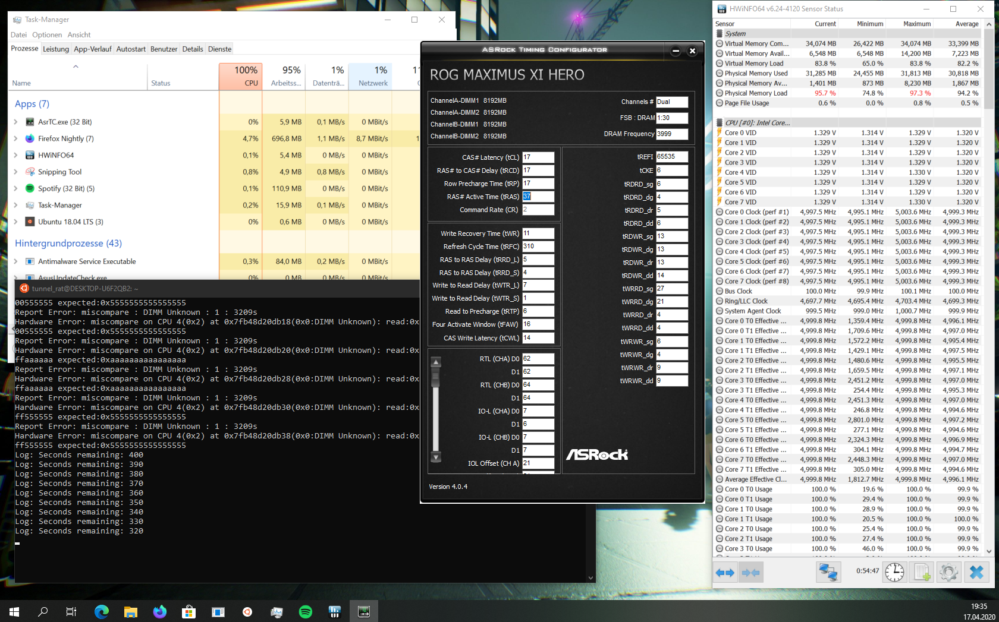999x622 pixels.
Task: Open taskbar search magnifier
Action: point(43,611)
